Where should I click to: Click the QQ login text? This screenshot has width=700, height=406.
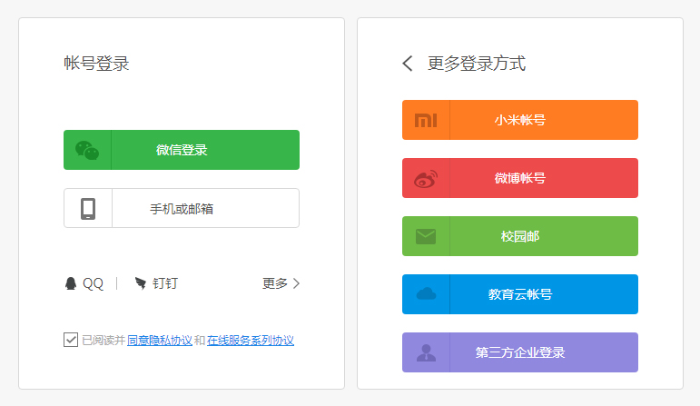click(93, 283)
